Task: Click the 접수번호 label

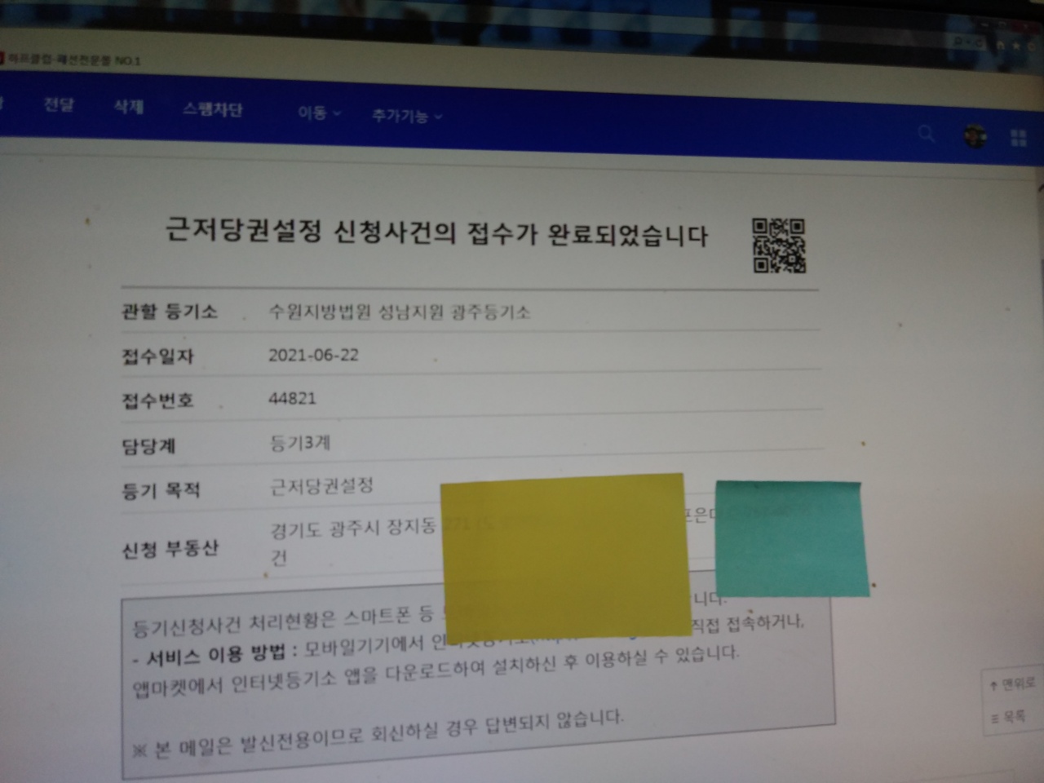Action: [157, 400]
